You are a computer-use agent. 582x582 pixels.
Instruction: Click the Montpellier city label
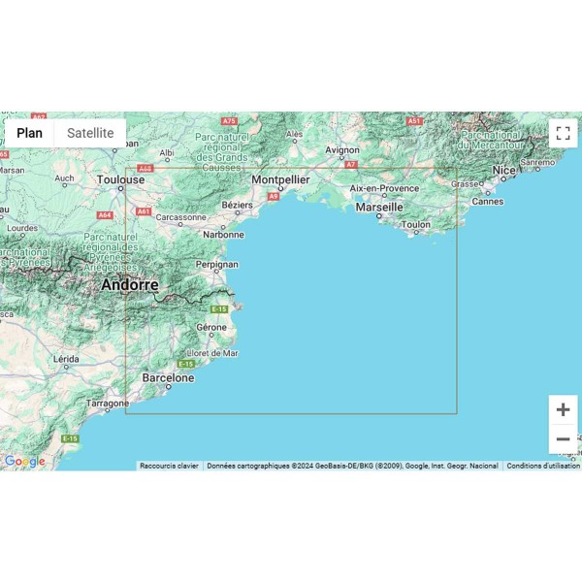click(x=280, y=180)
